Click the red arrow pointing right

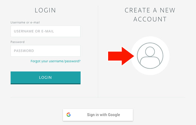click(121, 56)
